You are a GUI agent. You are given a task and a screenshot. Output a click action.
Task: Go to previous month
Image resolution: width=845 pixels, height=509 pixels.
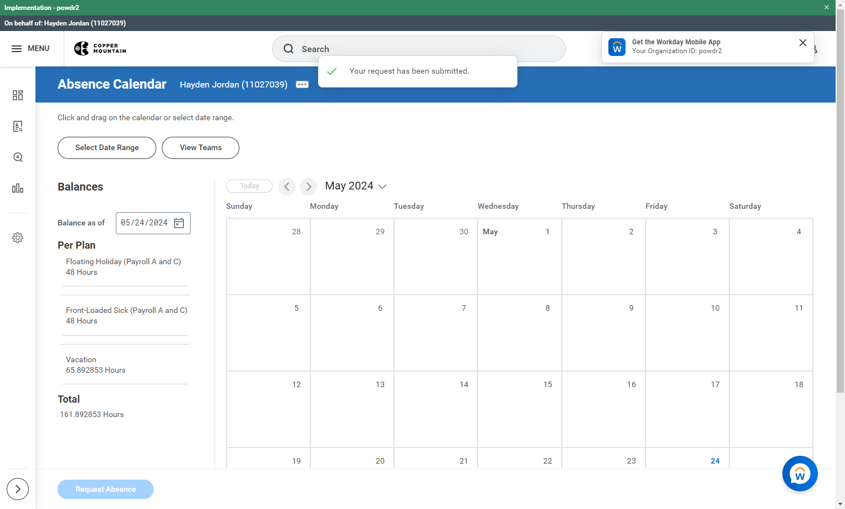click(x=287, y=187)
